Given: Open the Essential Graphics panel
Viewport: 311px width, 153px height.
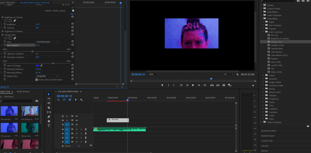Looking at the screenshot, I should coord(269,131).
